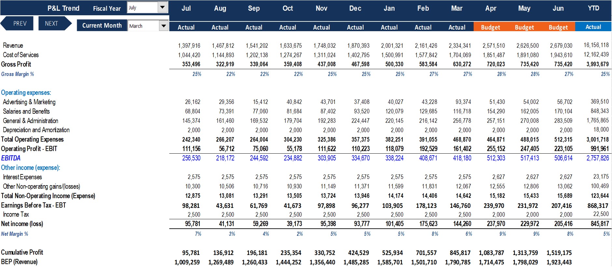Click the Operating expenses heading
Screen dimensions: 612x267
point(26,93)
